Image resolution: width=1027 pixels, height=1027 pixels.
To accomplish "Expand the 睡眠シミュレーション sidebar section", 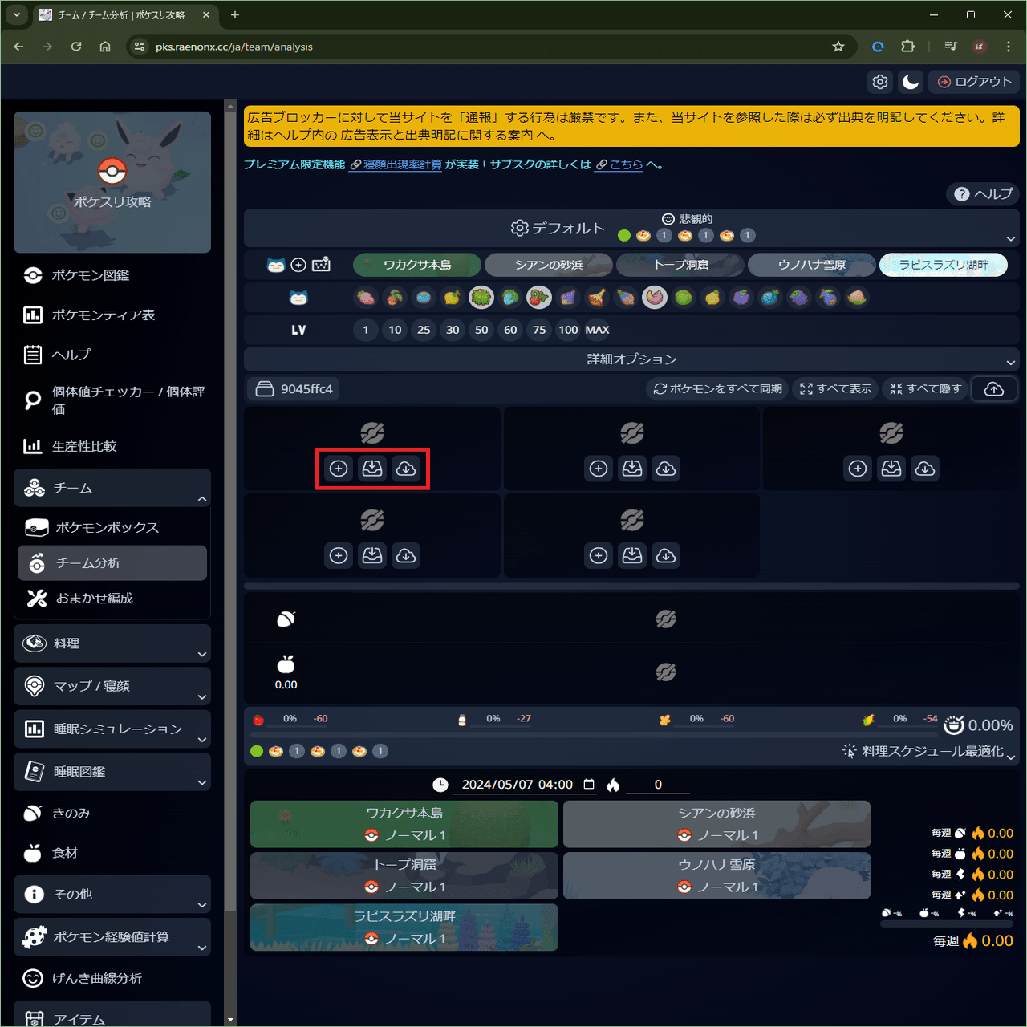I will click(x=112, y=729).
